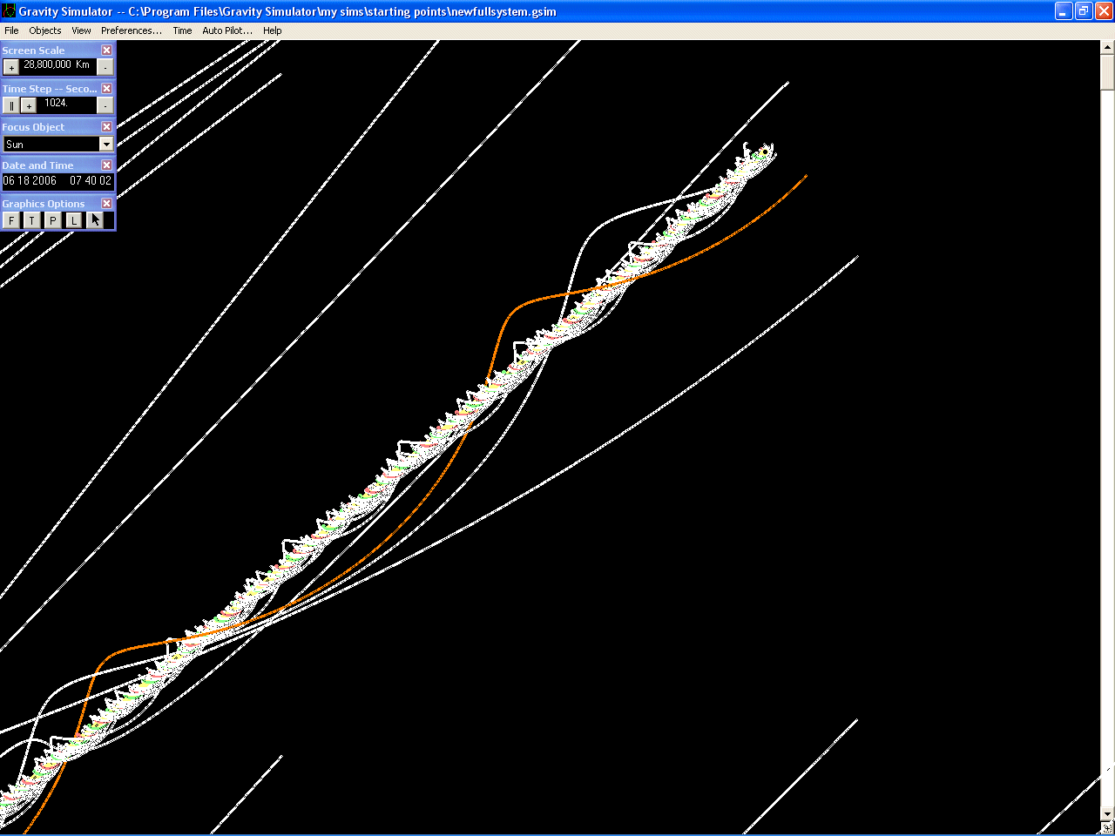The height and width of the screenshot is (836, 1115).
Task: Close the Date and Time panel
Action: coord(107,165)
